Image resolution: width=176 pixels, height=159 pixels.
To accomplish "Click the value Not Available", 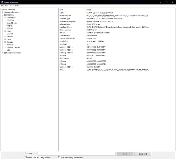I will coord(92,36).
